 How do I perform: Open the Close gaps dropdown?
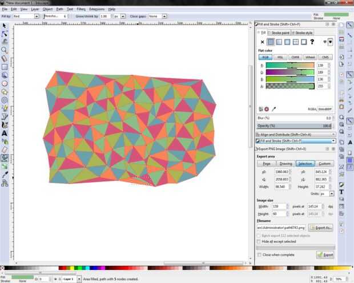tap(164, 16)
